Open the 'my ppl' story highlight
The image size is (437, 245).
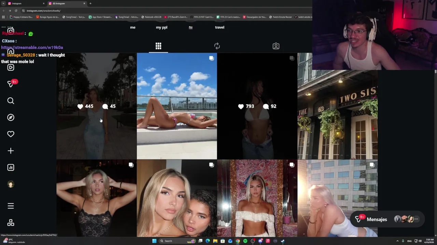coord(161,27)
